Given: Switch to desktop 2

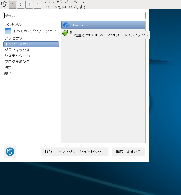Looking at the screenshot, I should [x=21, y=5].
